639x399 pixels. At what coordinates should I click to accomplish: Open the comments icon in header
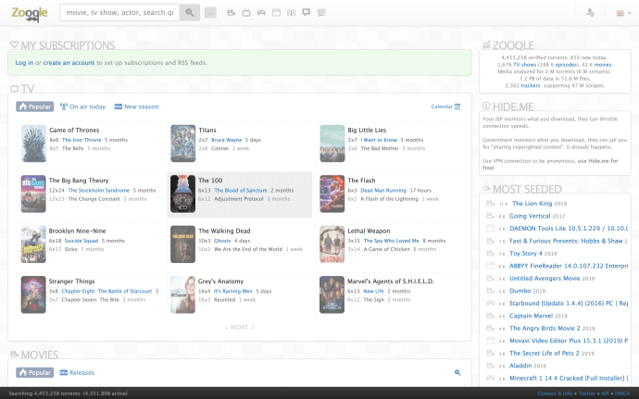click(307, 13)
